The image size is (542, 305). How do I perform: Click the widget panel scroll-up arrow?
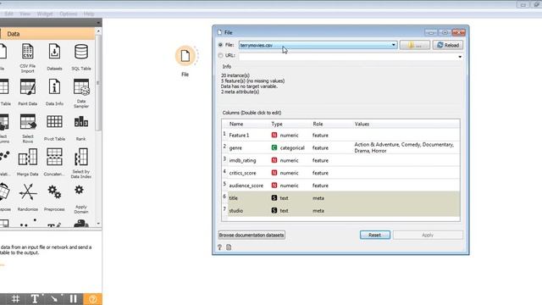(98, 31)
